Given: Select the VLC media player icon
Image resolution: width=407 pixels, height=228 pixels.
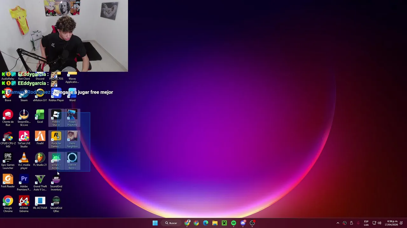Looking at the screenshot, I should 24,161.
